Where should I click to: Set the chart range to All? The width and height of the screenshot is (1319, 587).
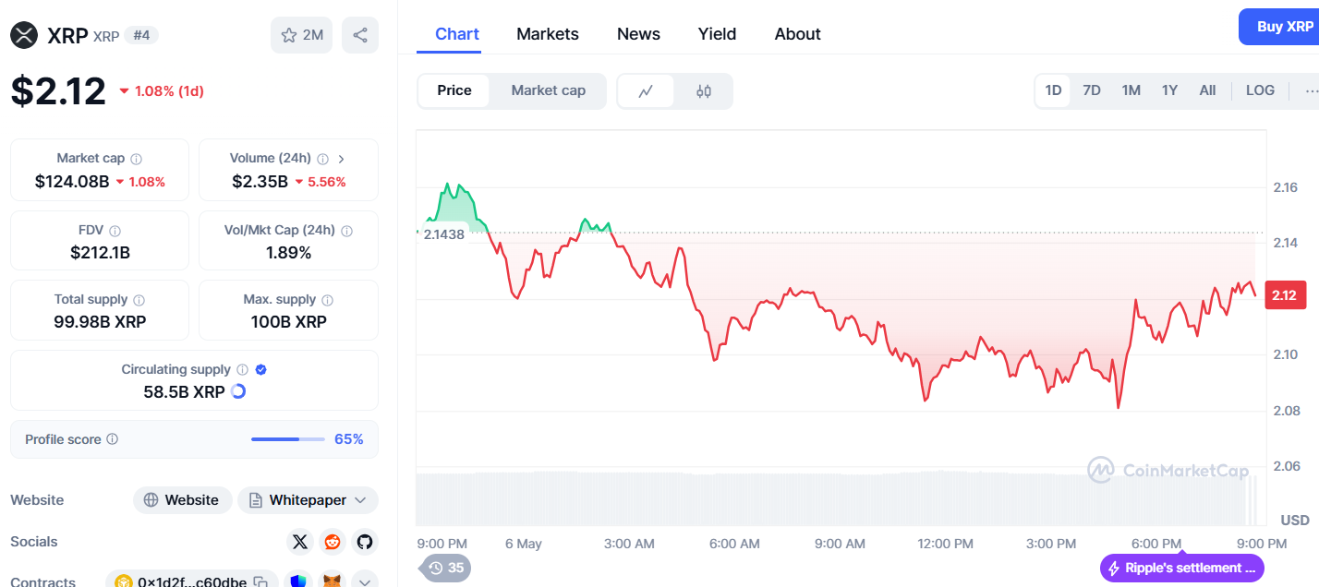click(x=1207, y=90)
